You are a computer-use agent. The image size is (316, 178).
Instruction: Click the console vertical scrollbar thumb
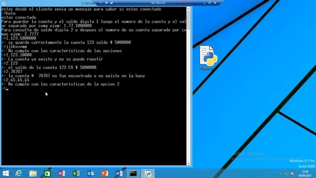click(188, 20)
